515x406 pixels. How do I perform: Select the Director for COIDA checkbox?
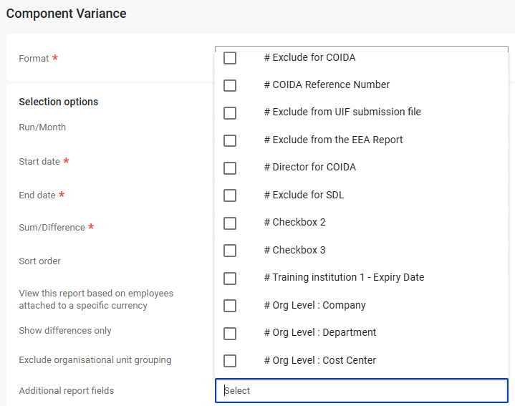230,168
